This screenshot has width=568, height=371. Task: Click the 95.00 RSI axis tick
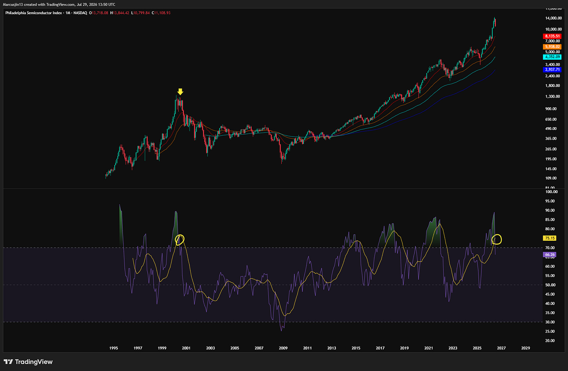click(550, 201)
